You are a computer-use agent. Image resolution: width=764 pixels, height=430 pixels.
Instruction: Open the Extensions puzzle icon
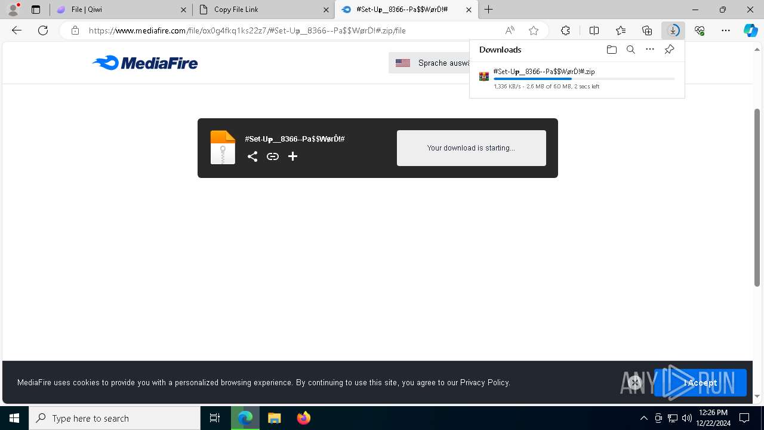[565, 30]
